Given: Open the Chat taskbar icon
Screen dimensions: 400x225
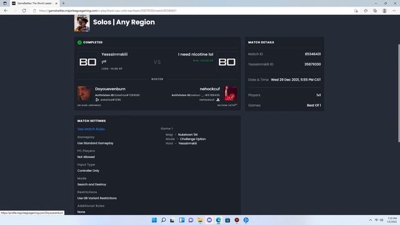Looking at the screenshot, I should 191,220.
